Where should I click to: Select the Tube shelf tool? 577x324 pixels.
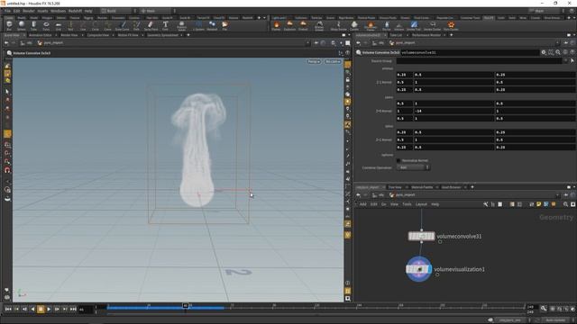[33, 26]
